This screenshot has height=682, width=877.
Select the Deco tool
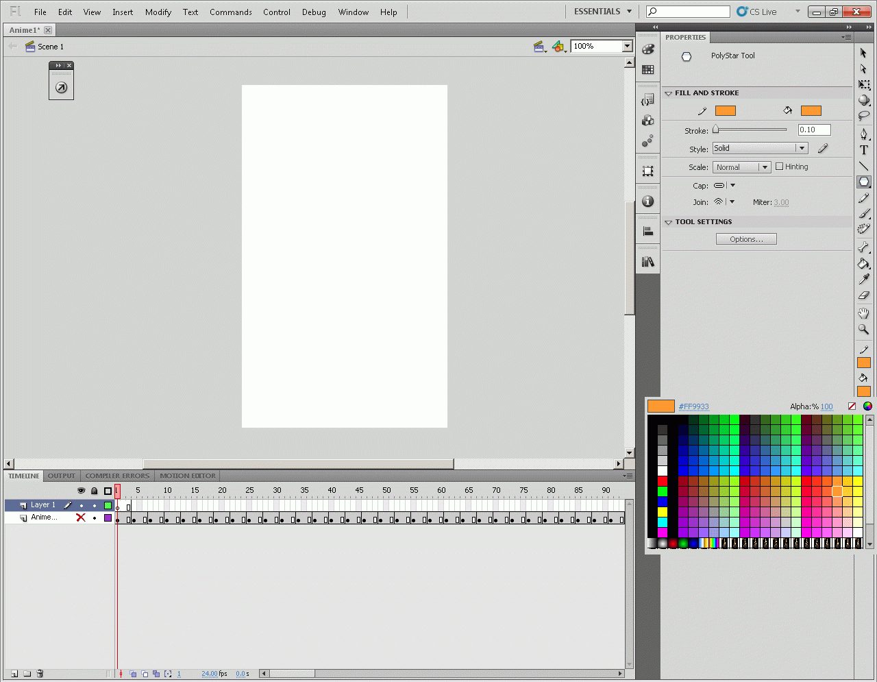pyautogui.click(x=863, y=229)
